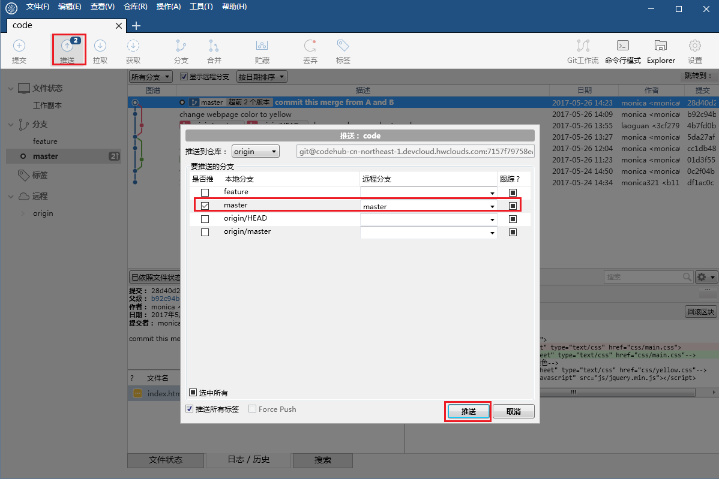Add a new repository tab with plus

(136, 26)
